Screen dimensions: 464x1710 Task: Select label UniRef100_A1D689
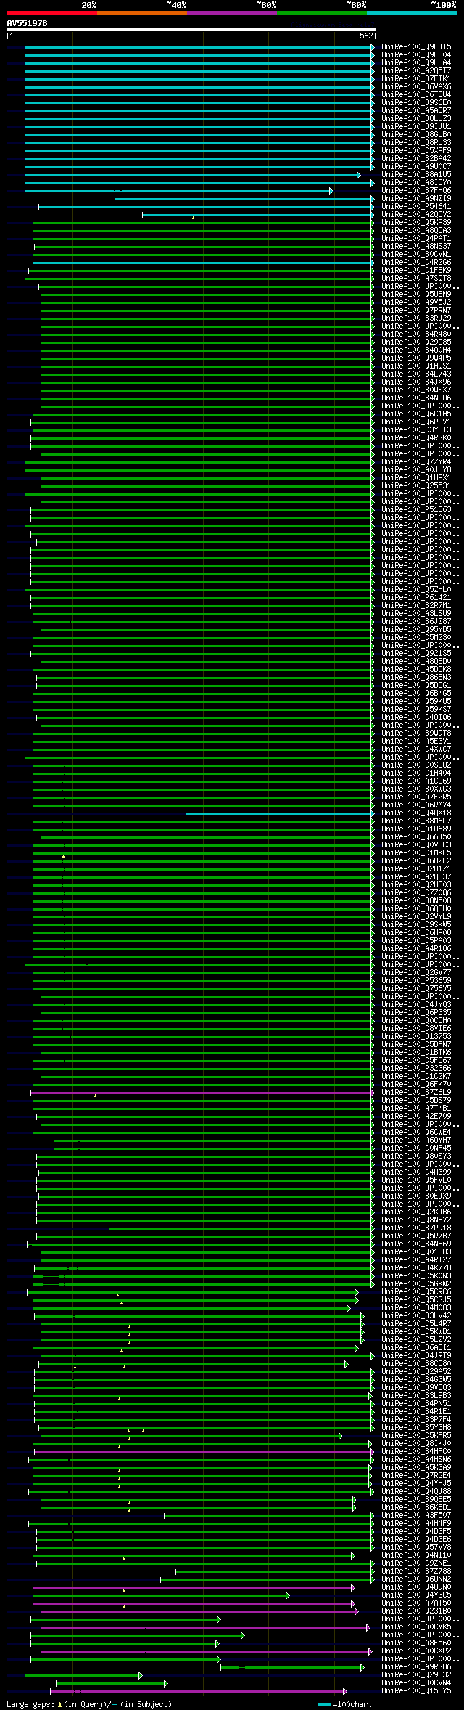coord(416,829)
